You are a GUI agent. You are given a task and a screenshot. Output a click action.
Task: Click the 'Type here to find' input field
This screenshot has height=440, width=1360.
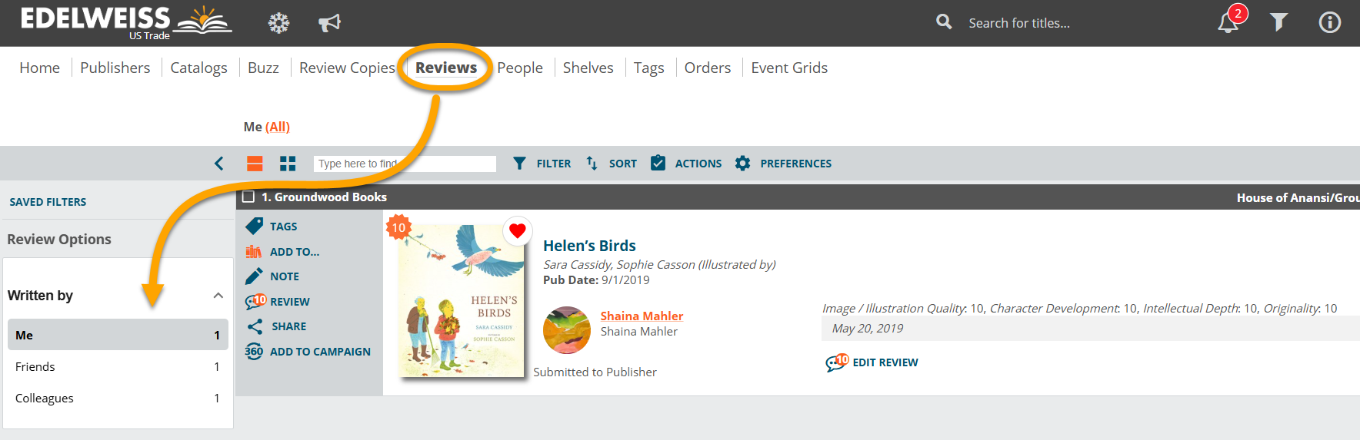click(405, 164)
